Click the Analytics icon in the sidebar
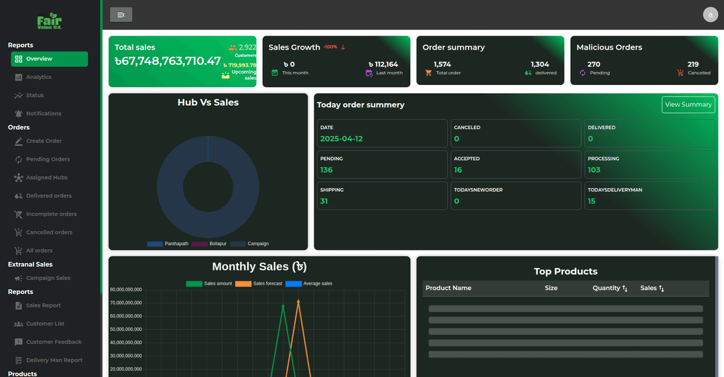Viewport: 724px width, 377px height. [19, 77]
